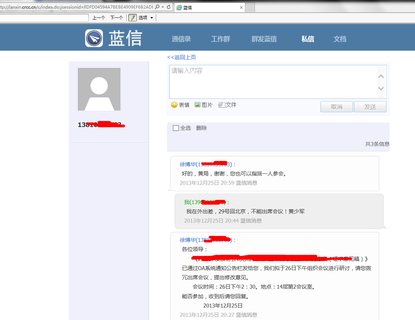Viewport: 415px width, 320px height.
Task: Click the textarea scroll down arrow
Action: coord(381,88)
